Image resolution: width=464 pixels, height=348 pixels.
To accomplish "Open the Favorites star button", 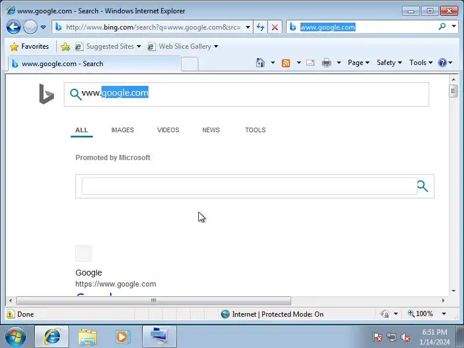I will tap(29, 46).
